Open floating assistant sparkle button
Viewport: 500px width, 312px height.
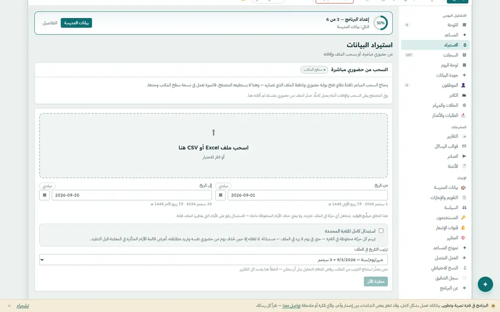tap(485, 284)
